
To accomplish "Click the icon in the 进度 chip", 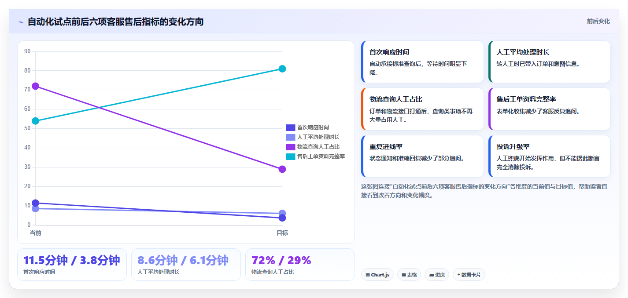I will click(431, 275).
